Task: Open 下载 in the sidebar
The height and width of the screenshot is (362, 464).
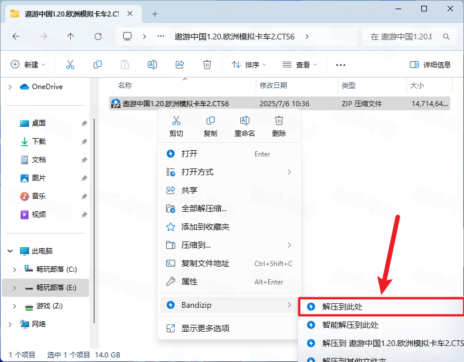Action: 39,142
